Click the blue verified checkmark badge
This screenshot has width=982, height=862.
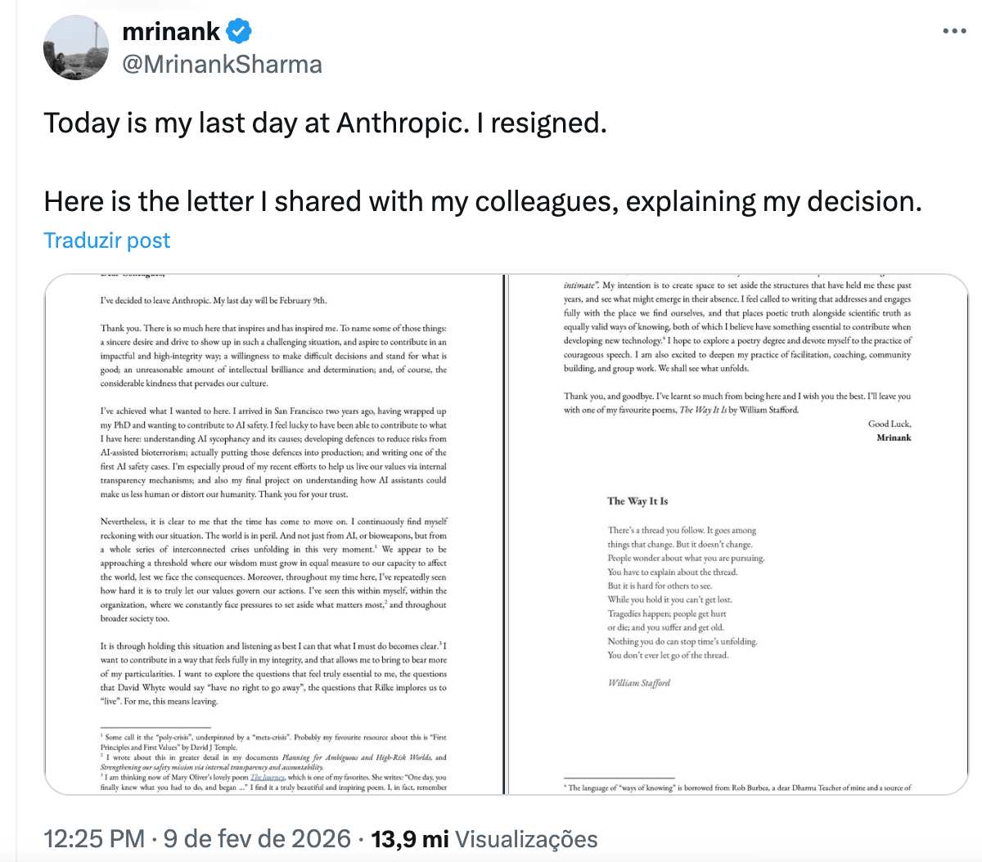point(239,32)
